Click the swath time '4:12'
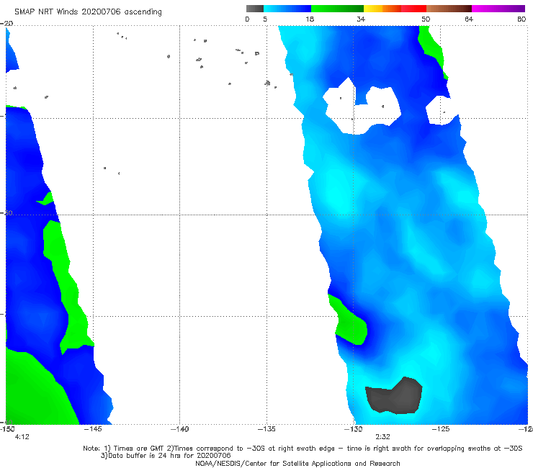The image size is (533, 468). coord(22,437)
